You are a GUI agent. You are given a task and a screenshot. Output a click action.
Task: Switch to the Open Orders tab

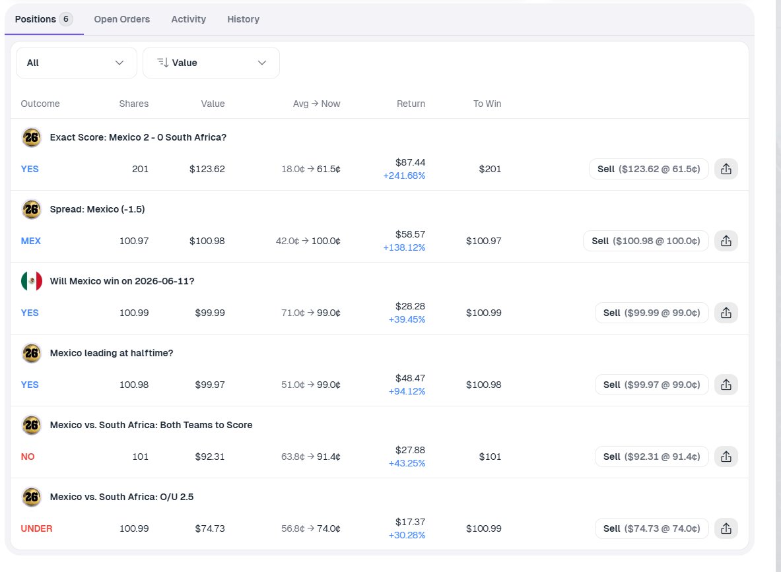click(122, 19)
